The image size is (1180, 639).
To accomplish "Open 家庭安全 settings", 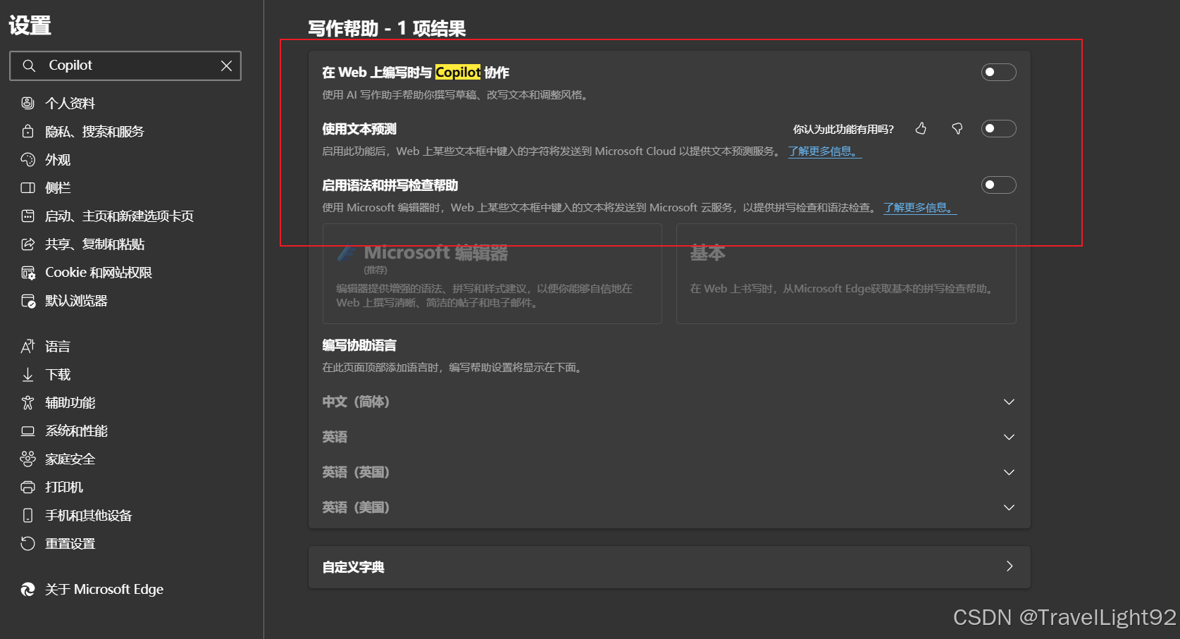I will [x=70, y=459].
